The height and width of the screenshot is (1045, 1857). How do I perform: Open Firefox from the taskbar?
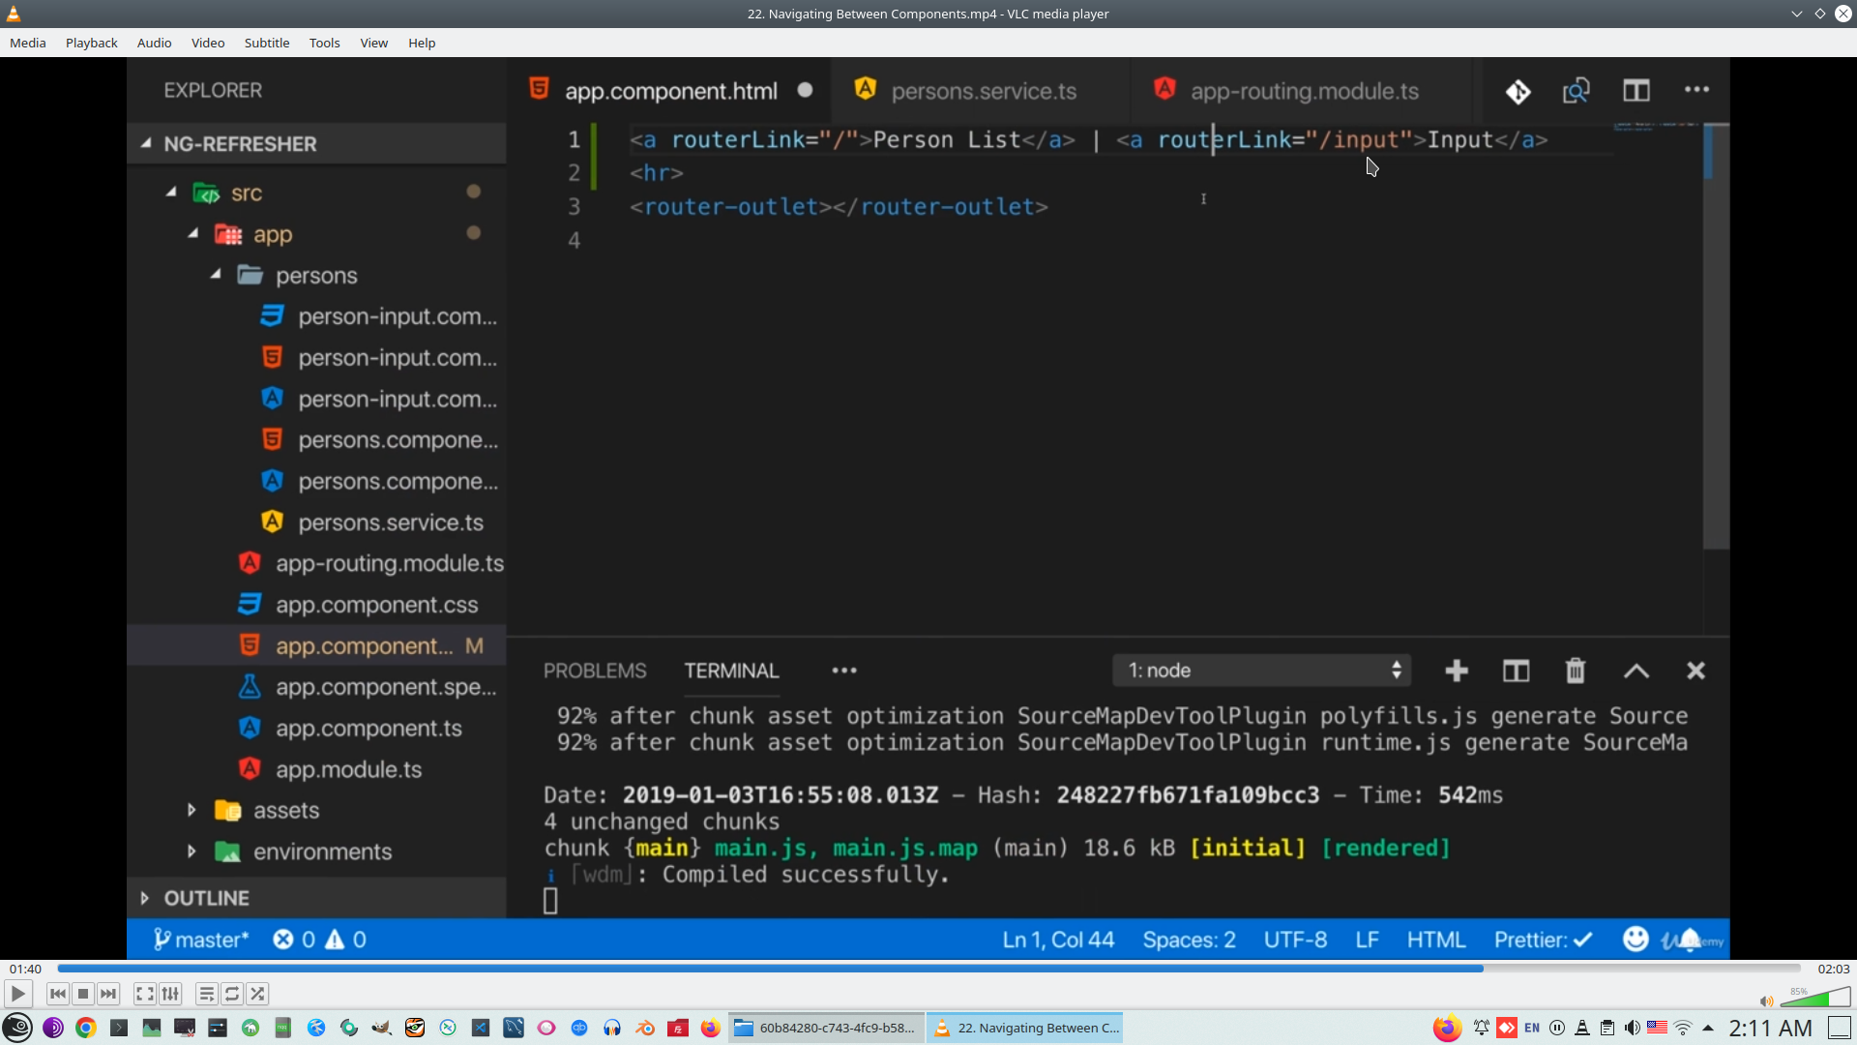(x=711, y=1028)
